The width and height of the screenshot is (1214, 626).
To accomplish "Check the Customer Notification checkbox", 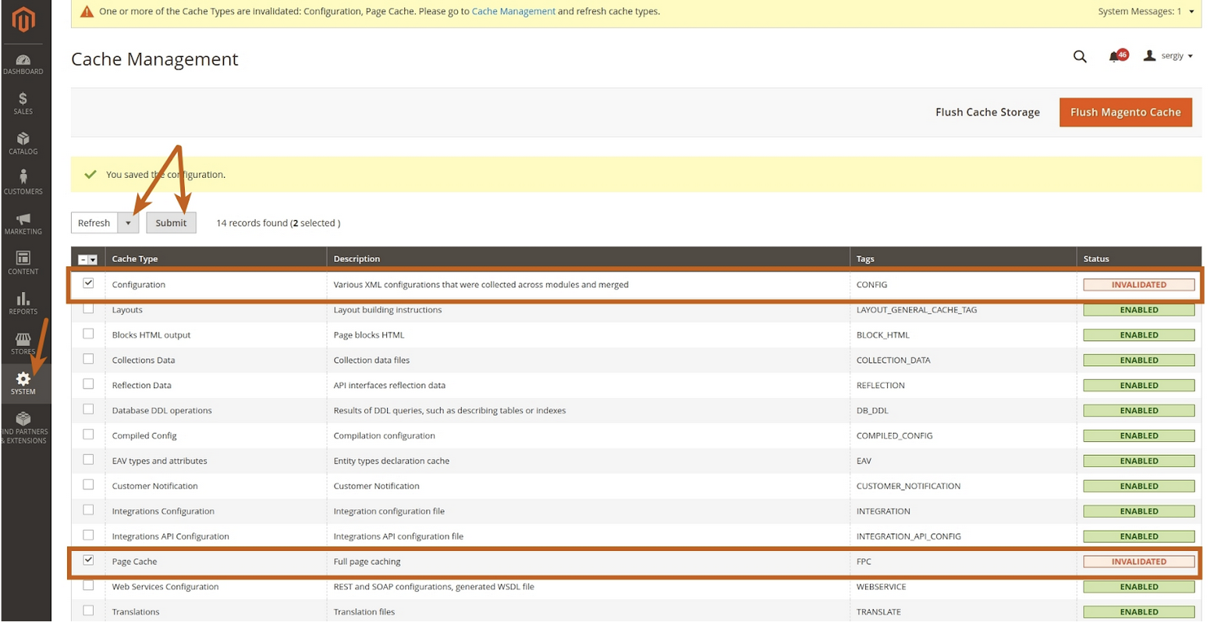I will coord(88,485).
